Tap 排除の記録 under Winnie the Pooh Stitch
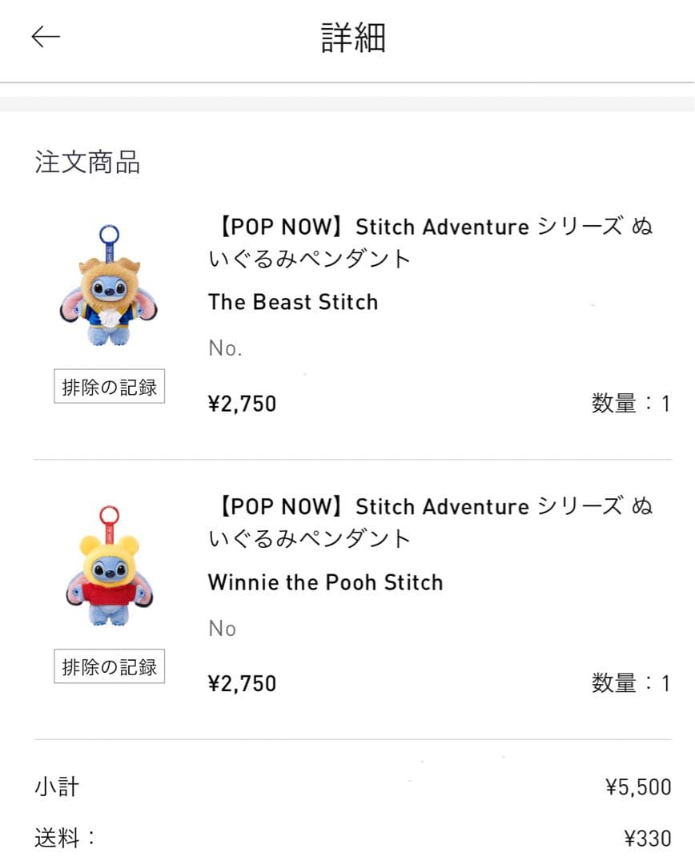Image resolution: width=695 pixels, height=865 pixels. tap(110, 666)
